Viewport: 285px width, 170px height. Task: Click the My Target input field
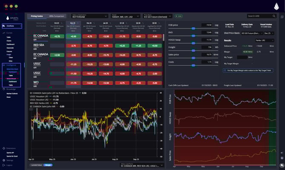tap(245, 57)
